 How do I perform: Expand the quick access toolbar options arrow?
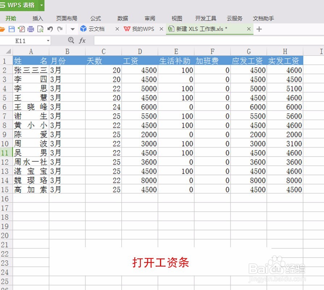[x=72, y=29]
